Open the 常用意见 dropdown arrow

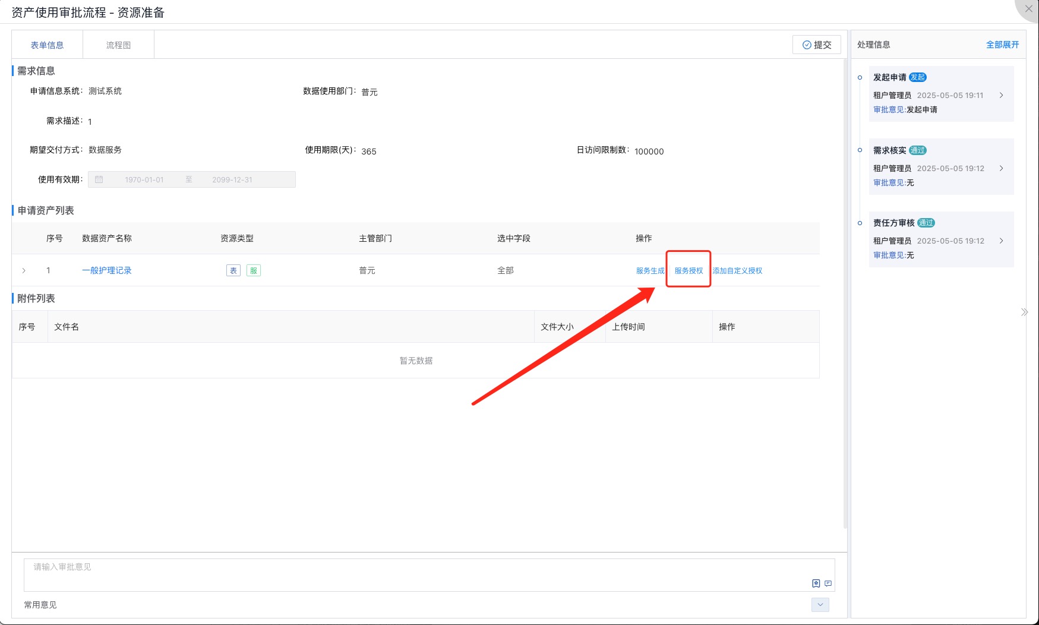click(820, 605)
